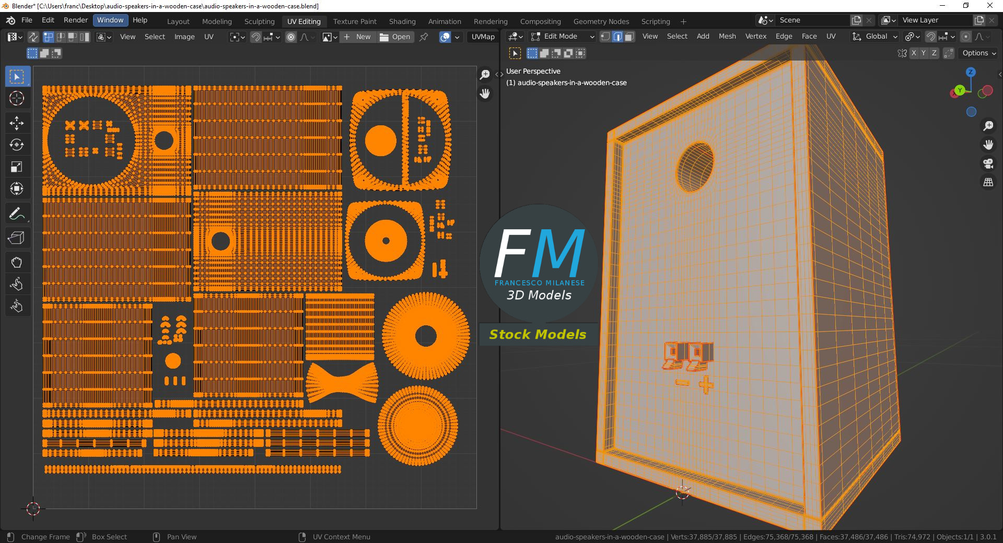Click the Rotate tool in UV toolbar
Viewport: 1003px width, 543px height.
[x=17, y=145]
